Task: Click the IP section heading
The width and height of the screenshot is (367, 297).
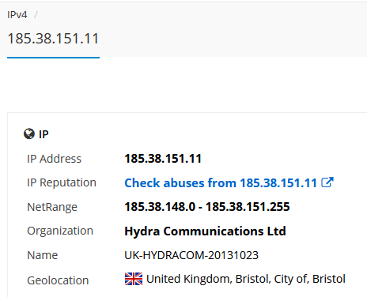Action: pos(44,134)
